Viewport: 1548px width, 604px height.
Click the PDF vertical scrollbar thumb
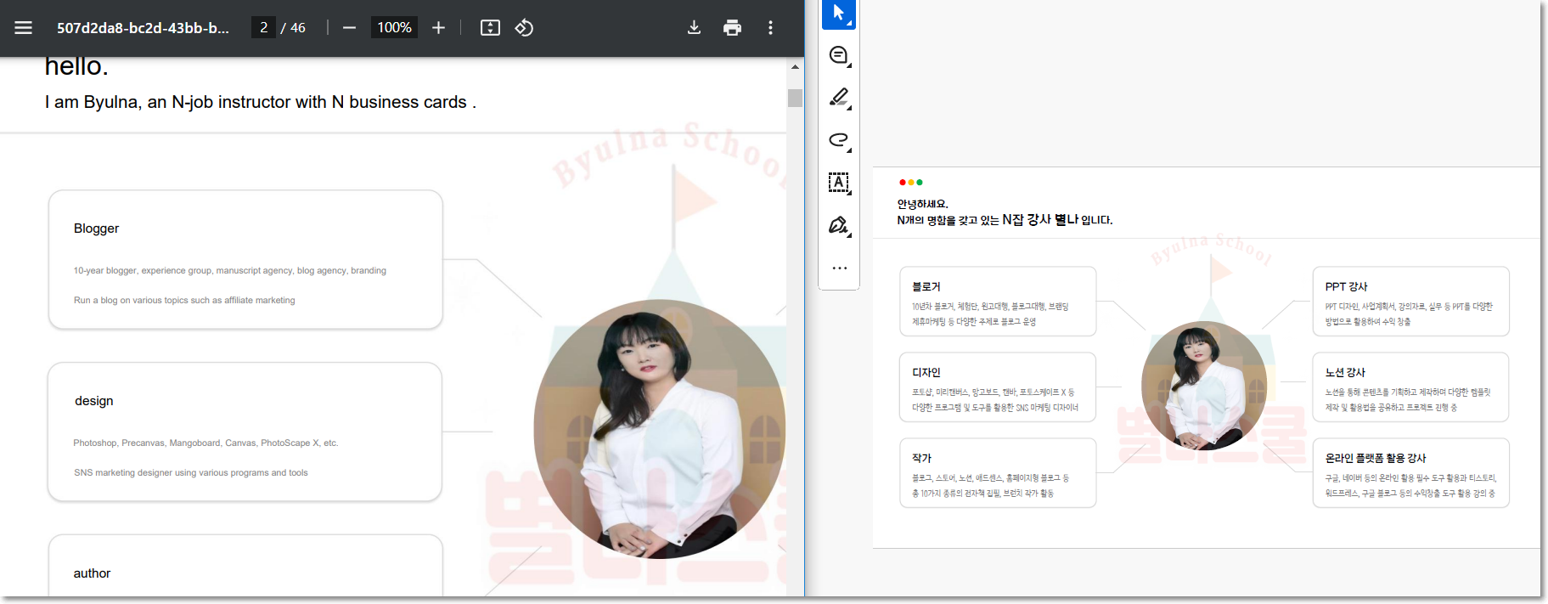[x=795, y=98]
